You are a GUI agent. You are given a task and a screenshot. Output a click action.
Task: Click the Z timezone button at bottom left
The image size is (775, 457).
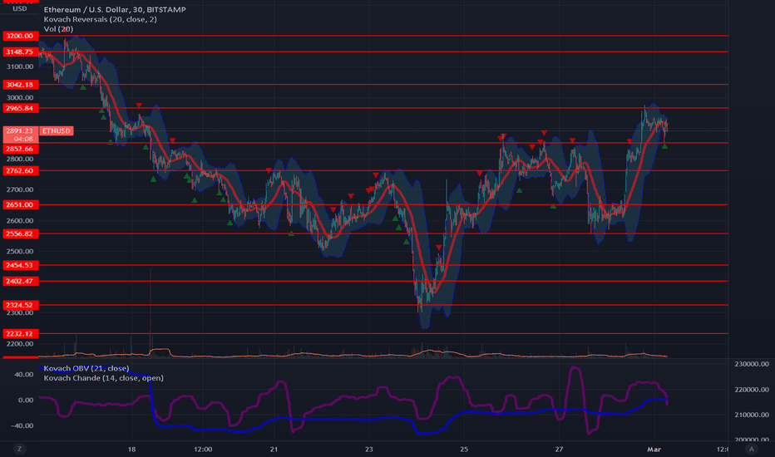tap(20, 449)
